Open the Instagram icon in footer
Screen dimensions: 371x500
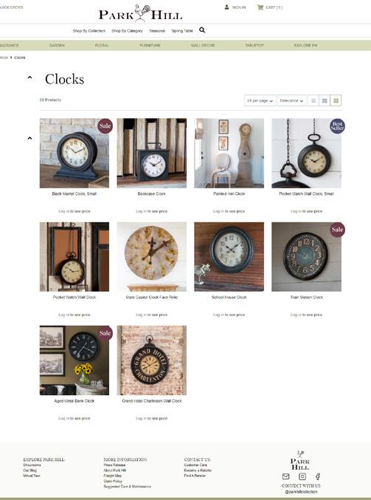pyautogui.click(x=302, y=476)
